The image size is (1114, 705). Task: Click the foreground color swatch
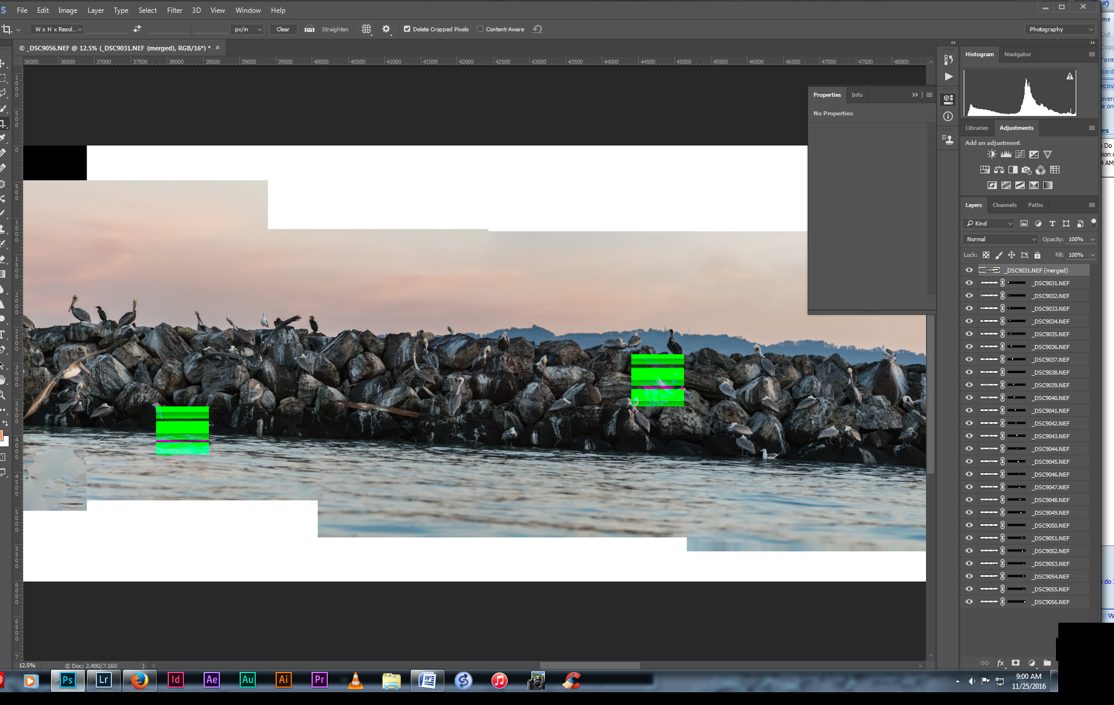click(2, 435)
